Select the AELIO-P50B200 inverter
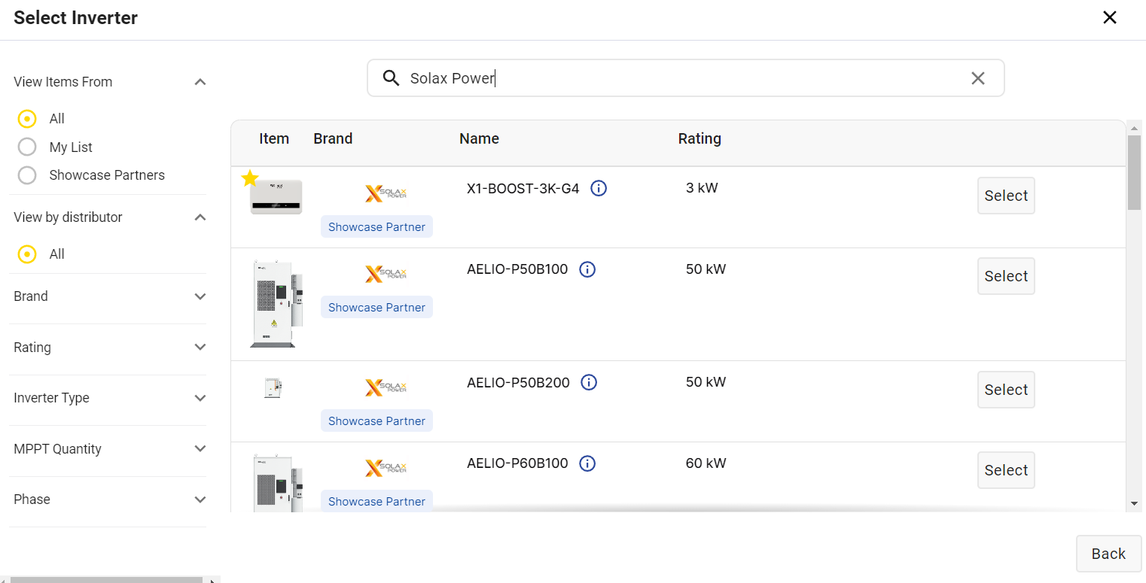1146x583 pixels. click(x=1006, y=390)
